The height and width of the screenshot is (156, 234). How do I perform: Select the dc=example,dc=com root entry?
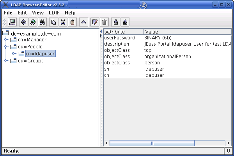coord(36,34)
